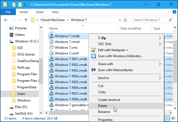
Task: Choose Edit with Notepad++ from context menu
Action: click(x=126, y=50)
